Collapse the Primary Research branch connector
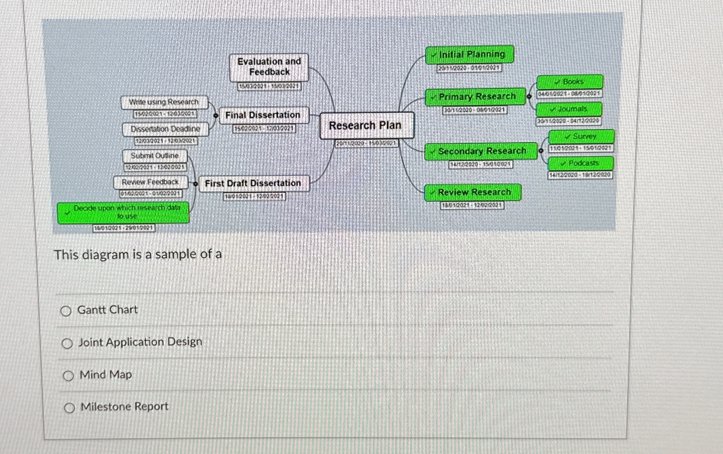 click(x=529, y=96)
